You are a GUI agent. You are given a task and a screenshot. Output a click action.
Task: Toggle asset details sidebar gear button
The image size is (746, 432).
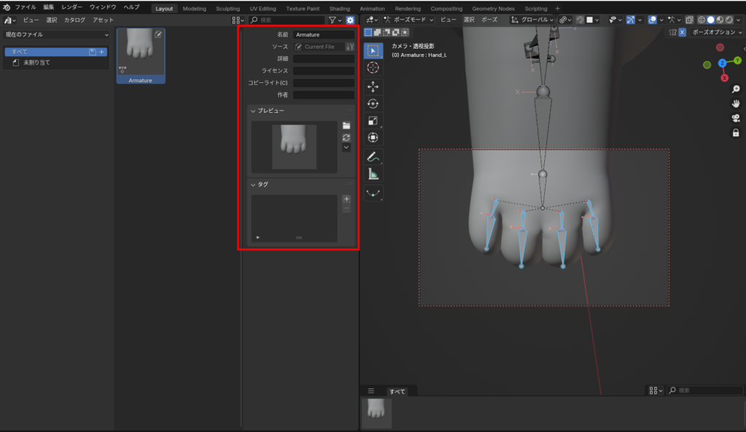coord(350,20)
